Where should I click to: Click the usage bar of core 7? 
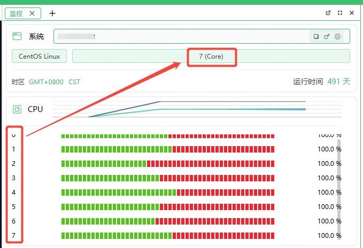click(x=168, y=236)
